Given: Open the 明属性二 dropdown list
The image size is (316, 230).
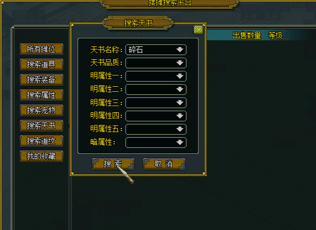Looking at the screenshot, I should (x=156, y=89).
